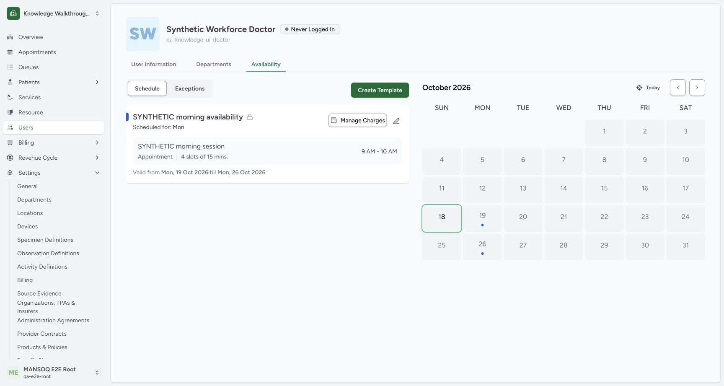
Task: Jump to Today link in calendar
Action: tap(653, 88)
